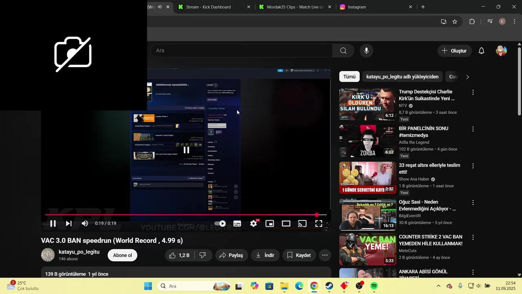Download video with İndir button
Viewport: 522px width, 294px height.
[x=265, y=255]
